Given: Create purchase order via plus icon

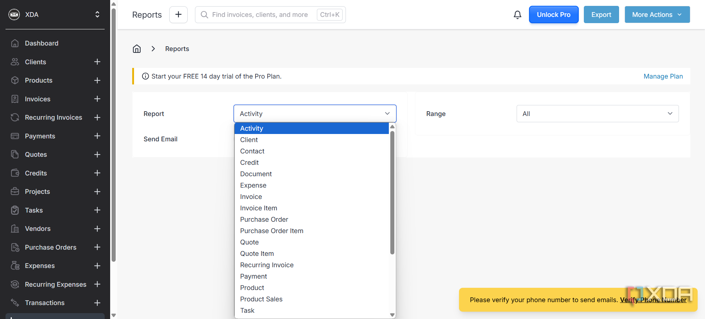Looking at the screenshot, I should (x=97, y=247).
